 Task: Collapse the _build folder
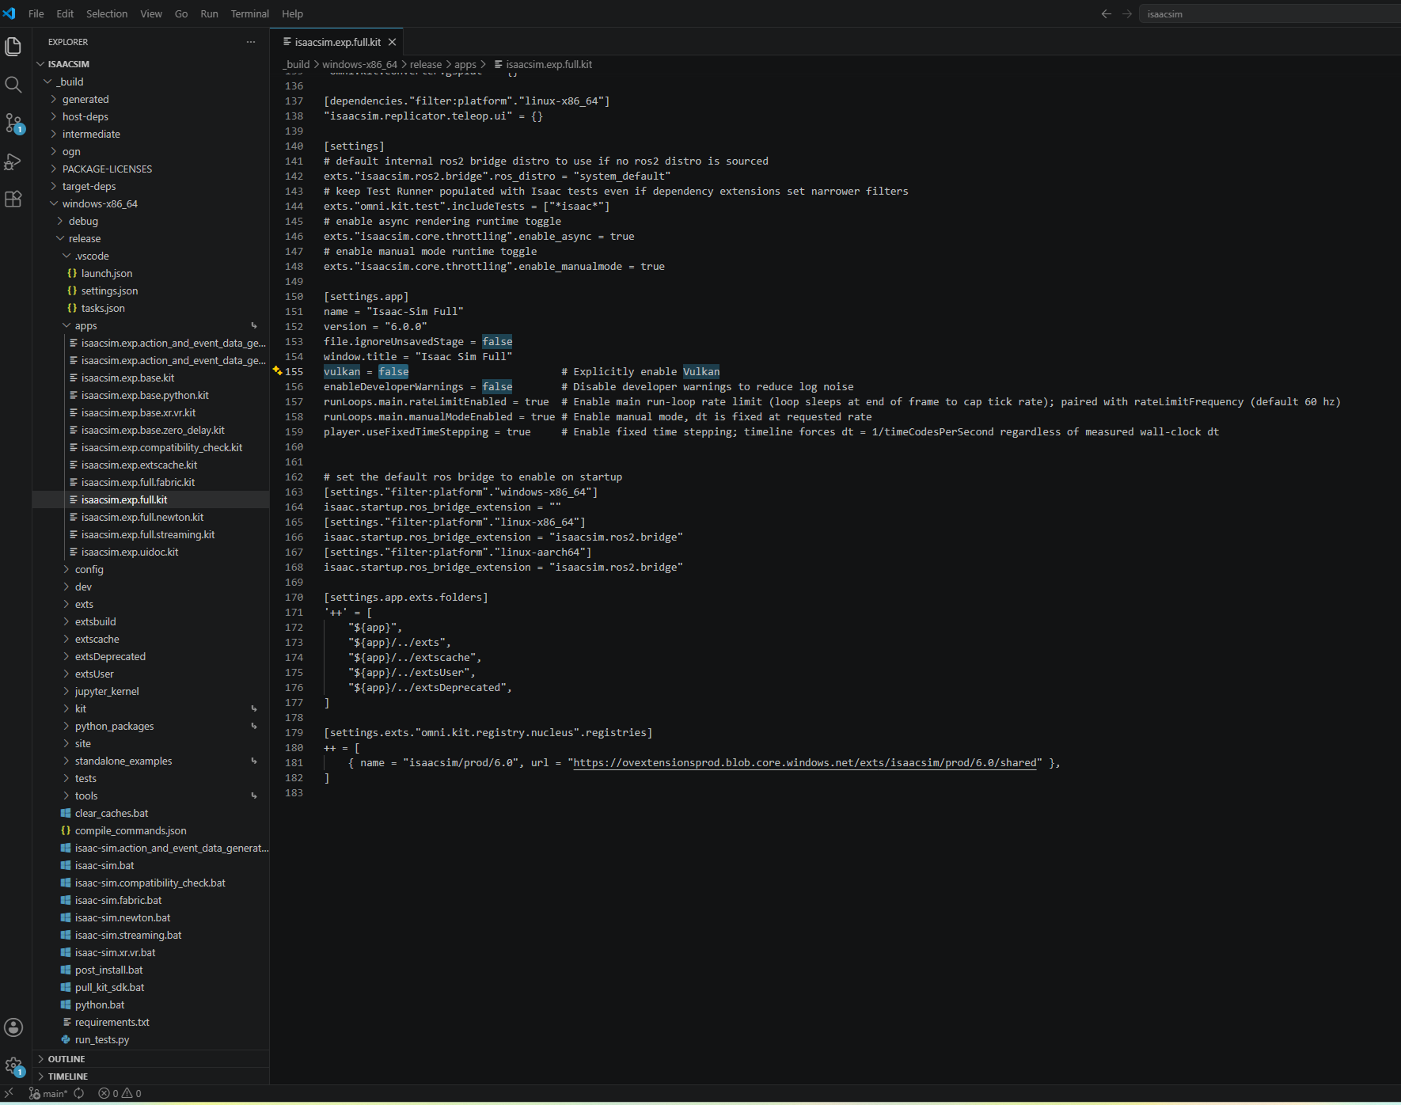coord(70,82)
